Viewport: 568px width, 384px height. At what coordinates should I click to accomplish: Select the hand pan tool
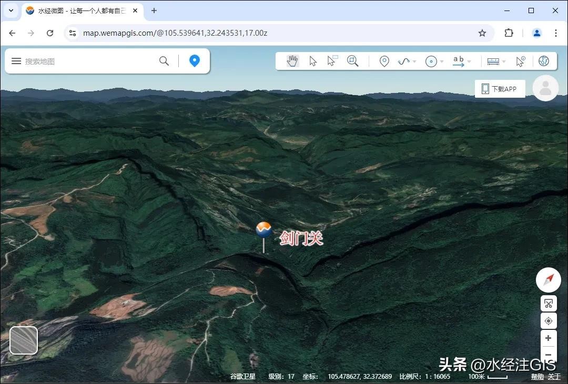pos(292,61)
